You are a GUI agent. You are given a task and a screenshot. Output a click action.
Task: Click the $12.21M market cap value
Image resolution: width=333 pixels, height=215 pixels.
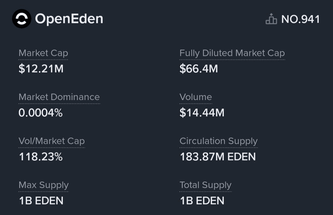[x=41, y=69]
